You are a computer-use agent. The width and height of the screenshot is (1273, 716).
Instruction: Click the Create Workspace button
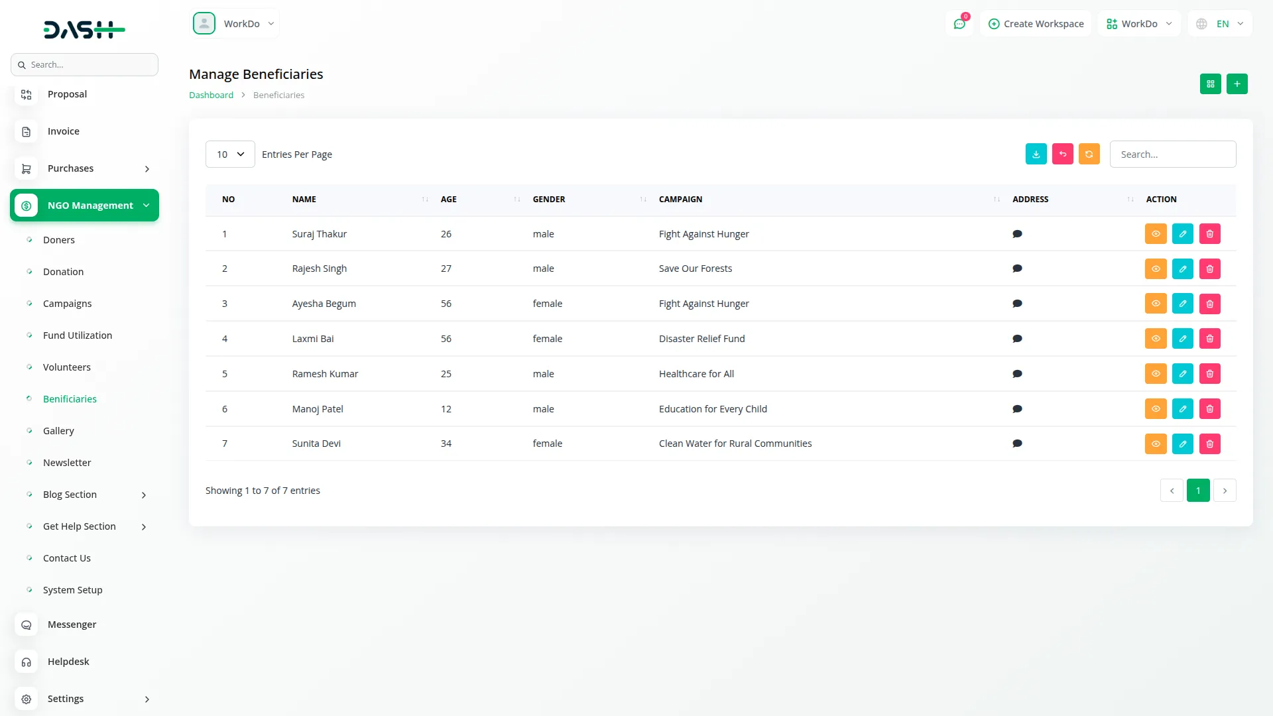(1036, 24)
